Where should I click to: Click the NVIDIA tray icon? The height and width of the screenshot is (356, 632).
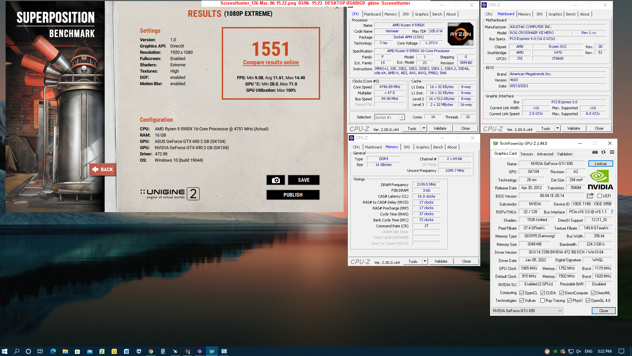point(555,351)
